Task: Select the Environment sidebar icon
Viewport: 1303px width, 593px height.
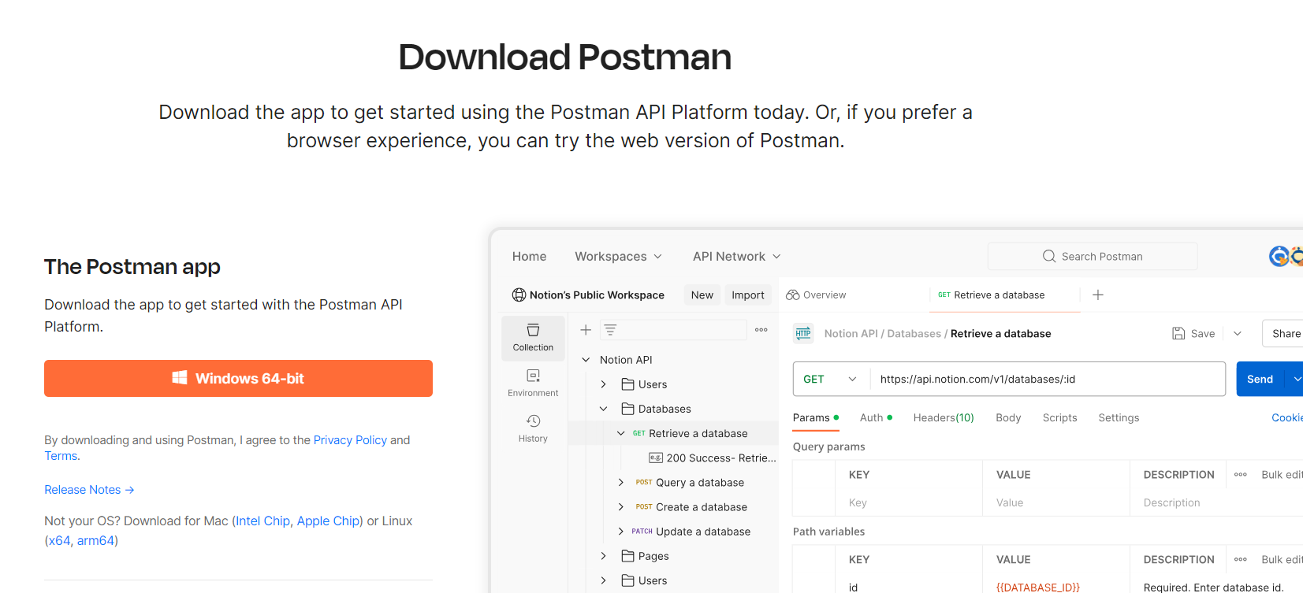Action: click(533, 384)
